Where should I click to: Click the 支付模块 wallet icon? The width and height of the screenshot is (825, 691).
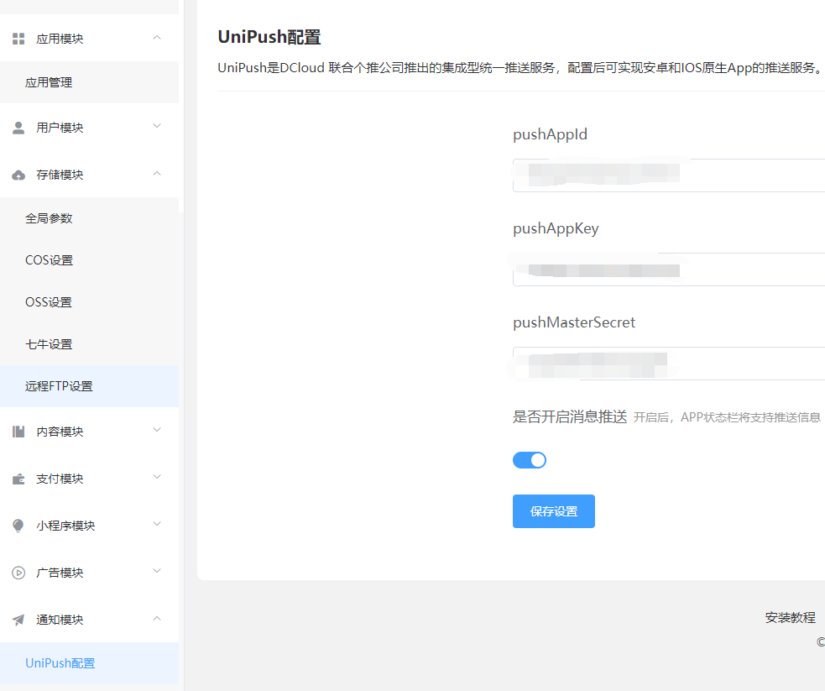coord(18,479)
